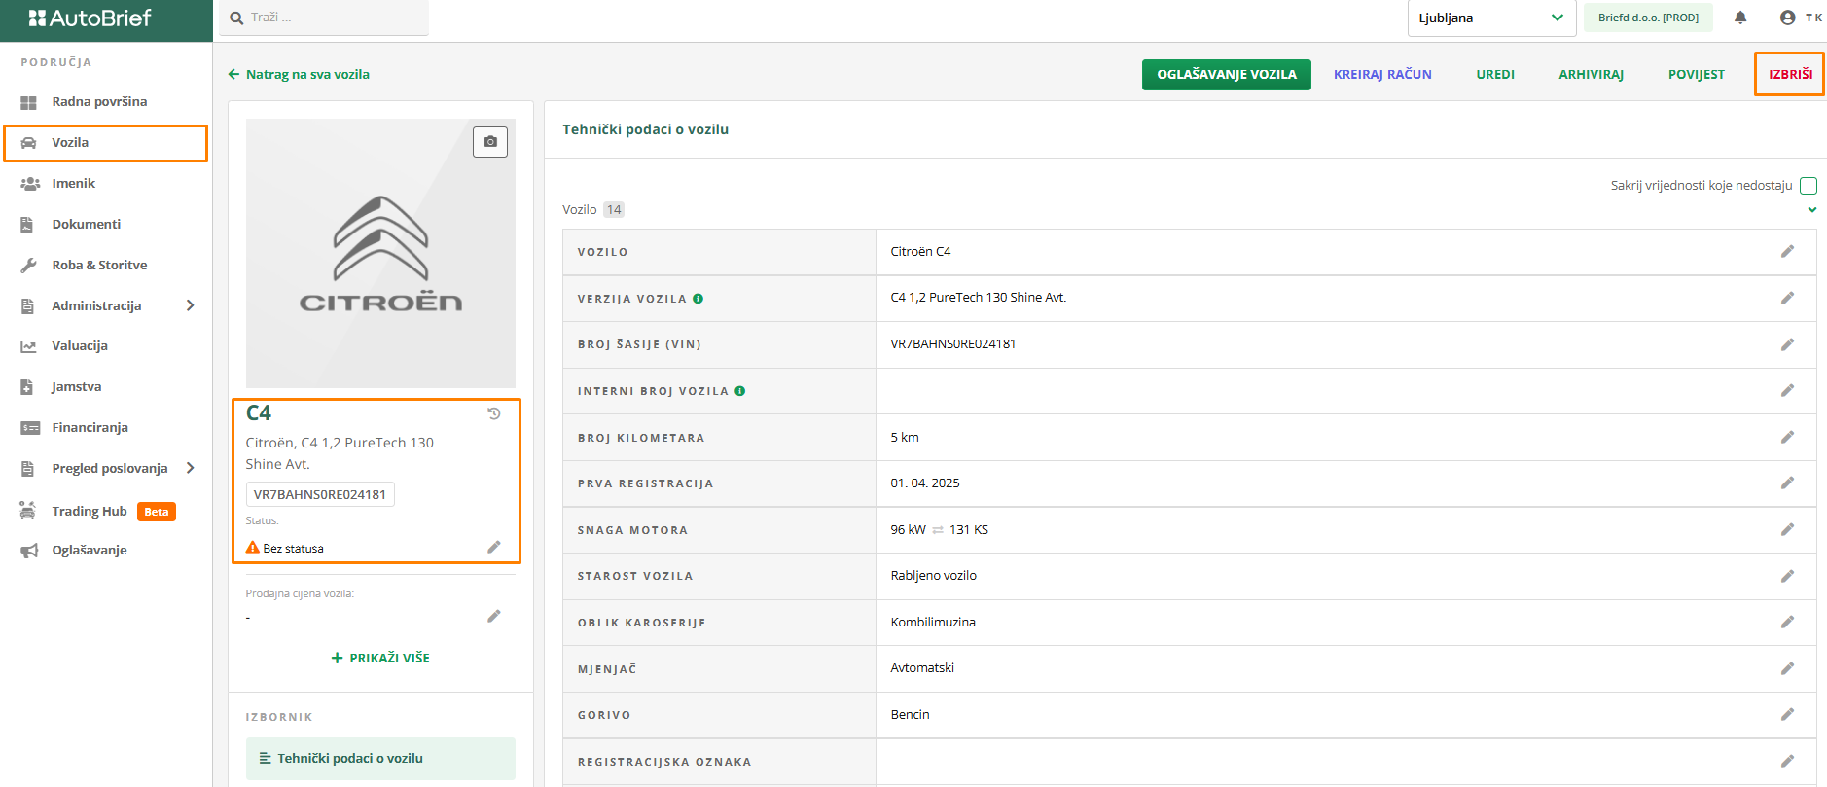Click the search magnifier icon
This screenshot has width=1827, height=787.
(x=236, y=18)
